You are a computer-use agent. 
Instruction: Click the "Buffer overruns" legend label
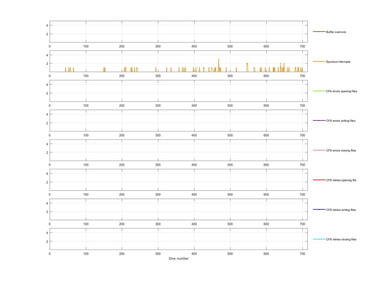coord(336,32)
